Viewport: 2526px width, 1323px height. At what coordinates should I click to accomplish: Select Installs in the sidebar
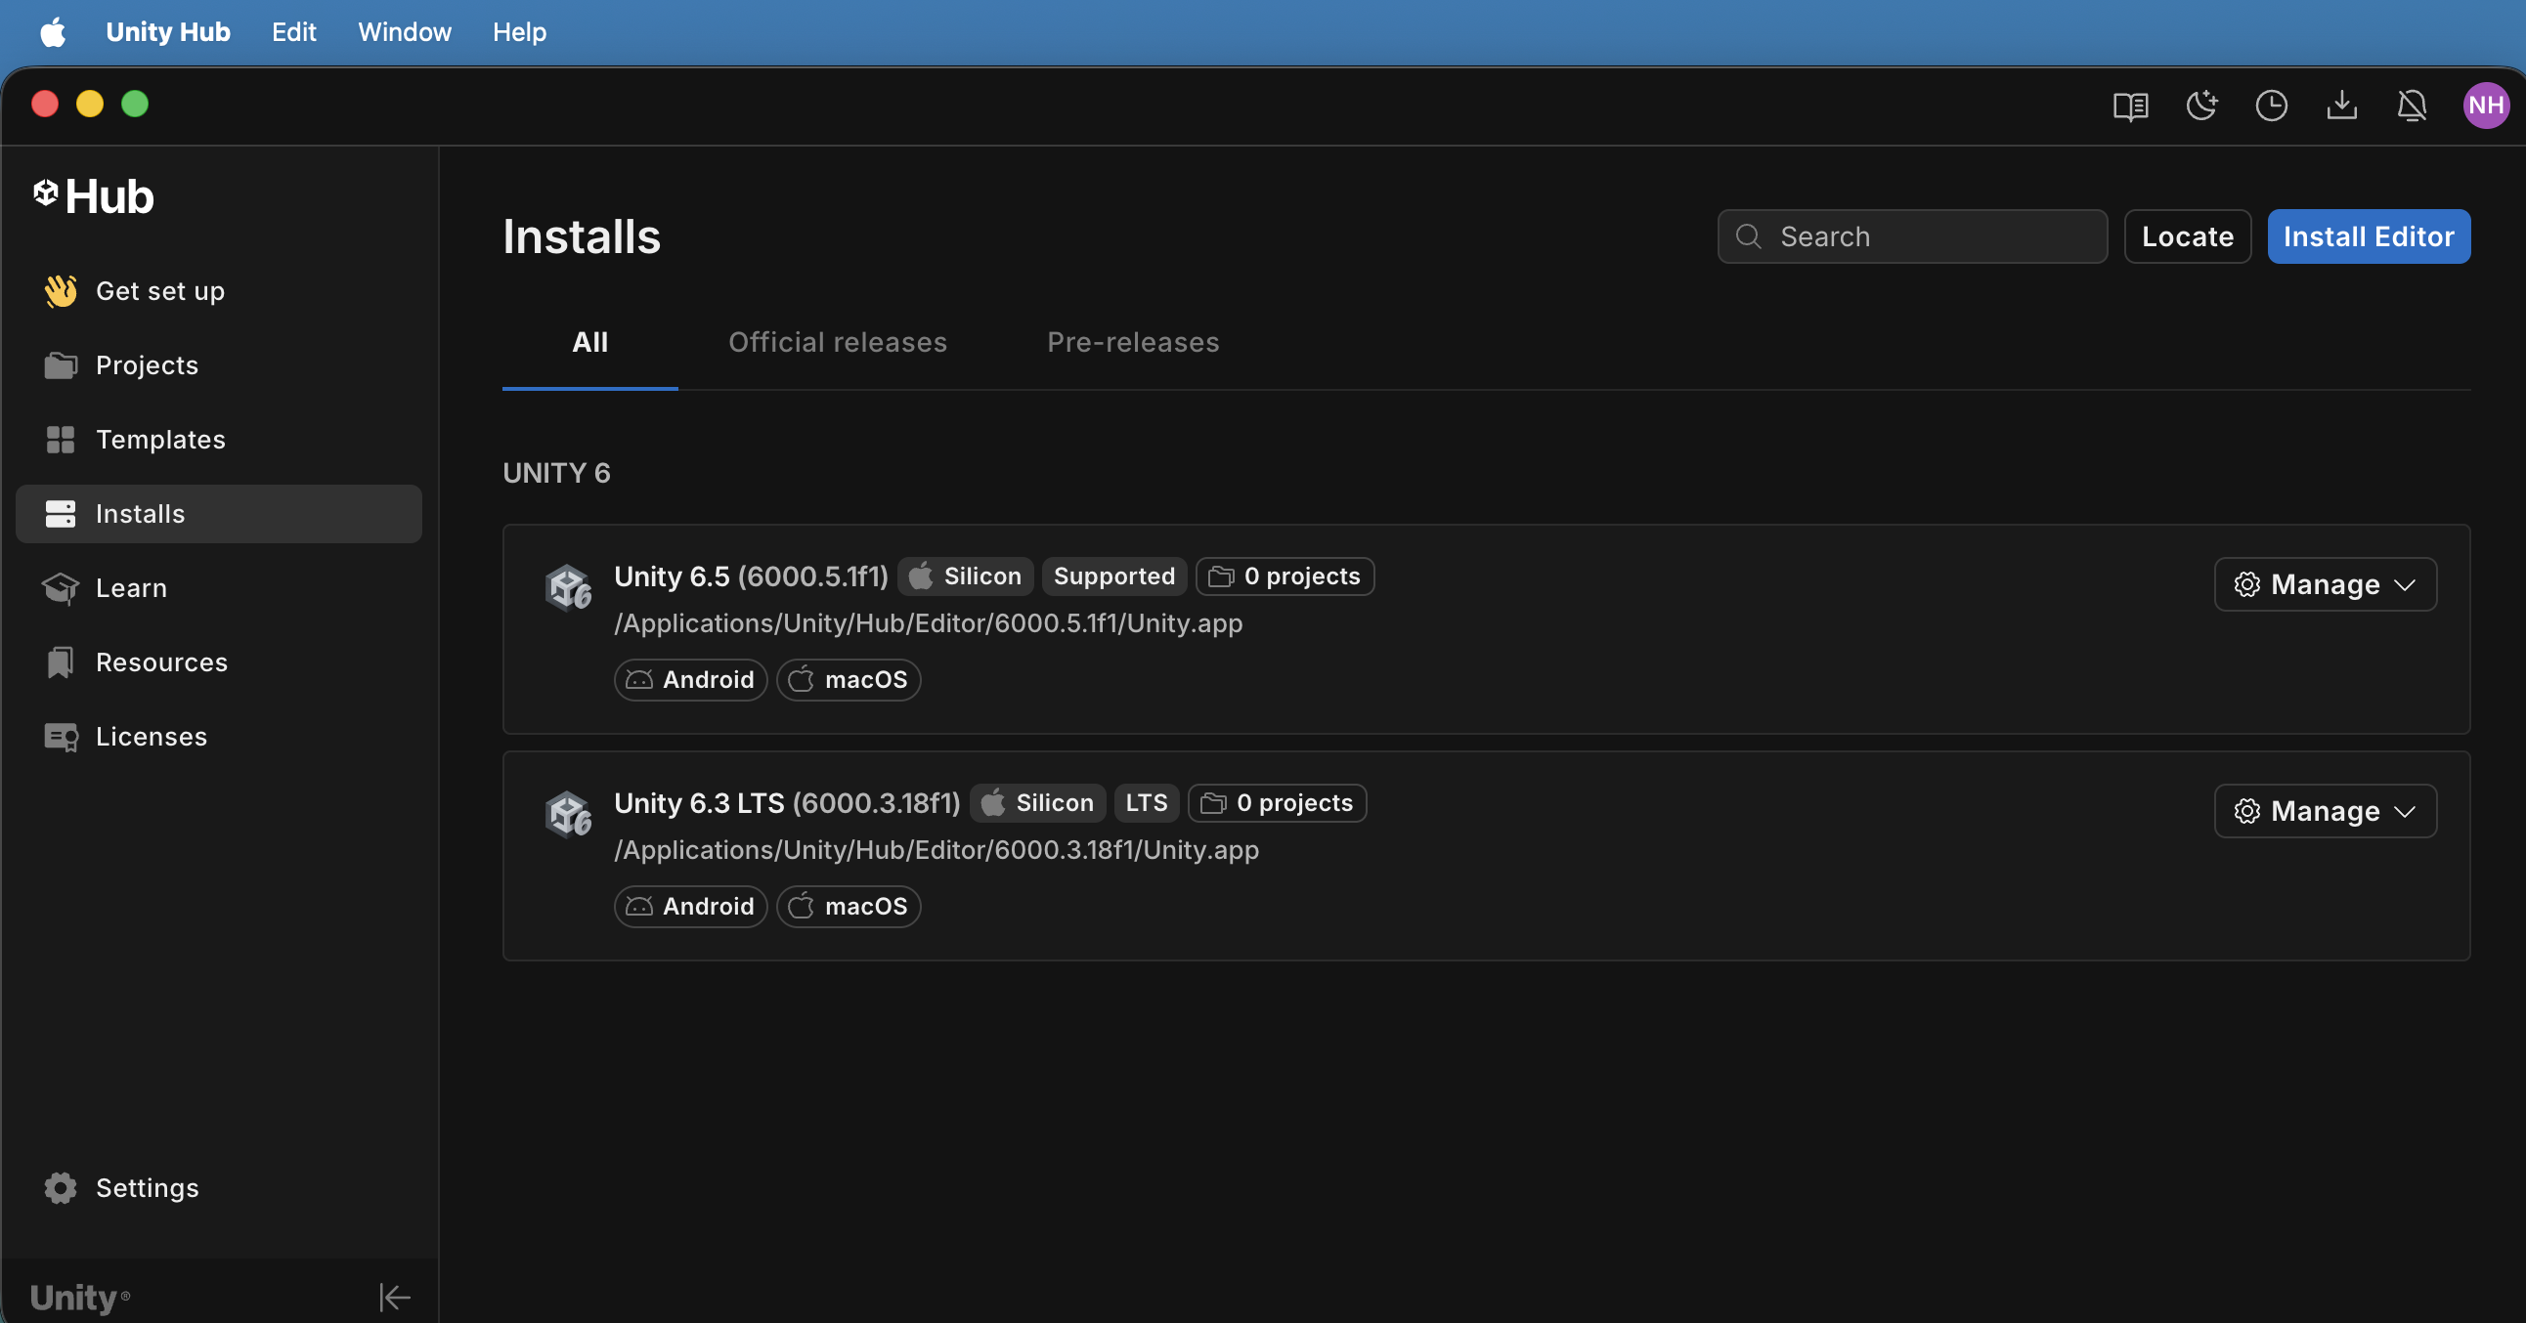(x=219, y=514)
